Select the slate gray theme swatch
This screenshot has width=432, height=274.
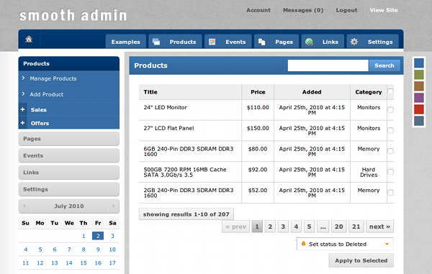419,121
